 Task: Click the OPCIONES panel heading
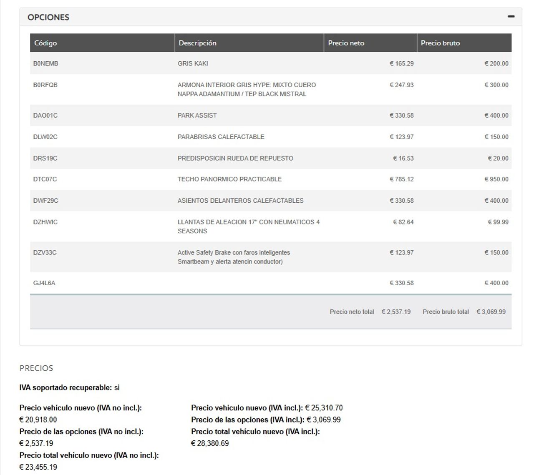click(48, 17)
